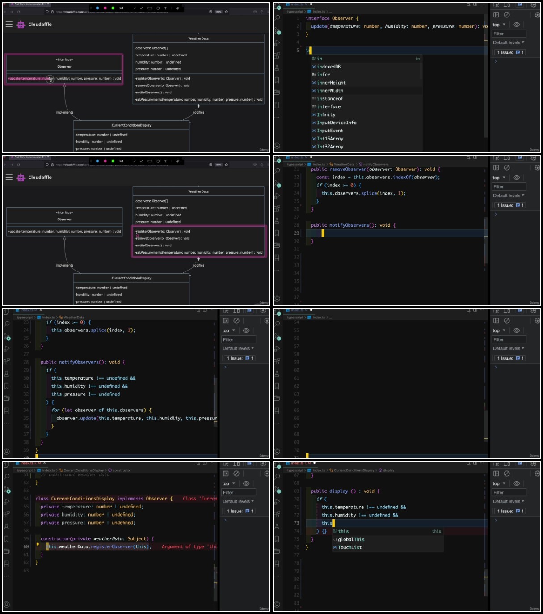543x614 pixels.
Task: Click '1 Issue' button beside the for-observer loop editor
Action: (x=240, y=358)
